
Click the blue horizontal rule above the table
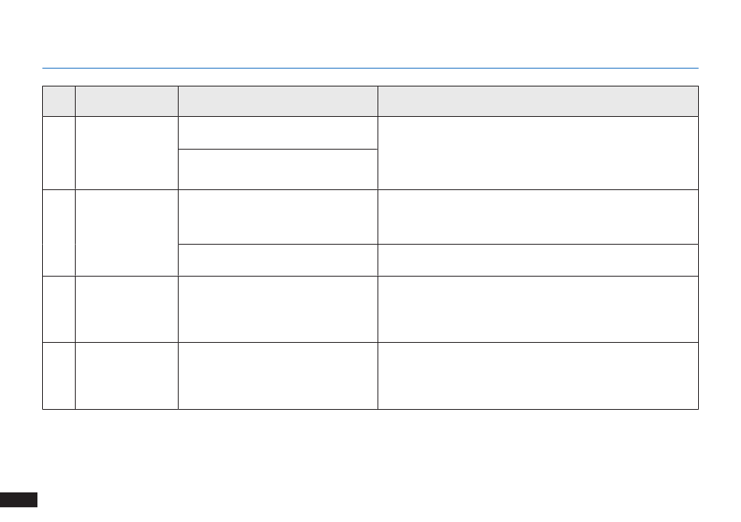370,68
